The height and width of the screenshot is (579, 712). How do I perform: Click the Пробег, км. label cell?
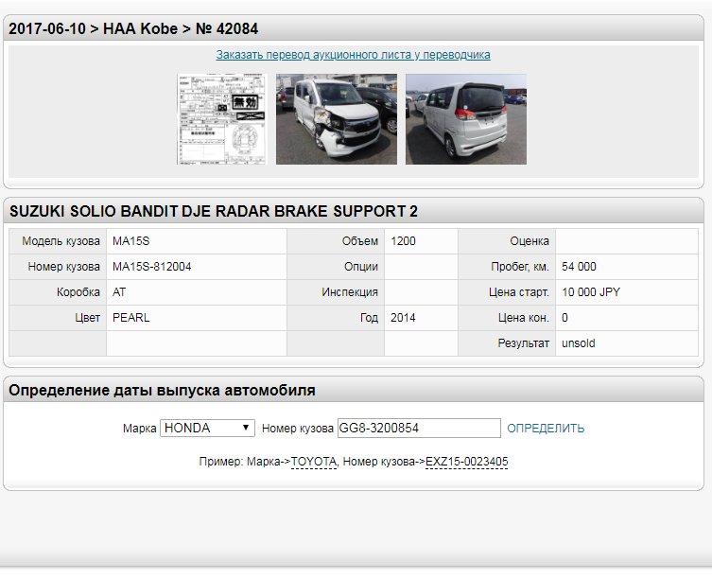click(x=507, y=267)
